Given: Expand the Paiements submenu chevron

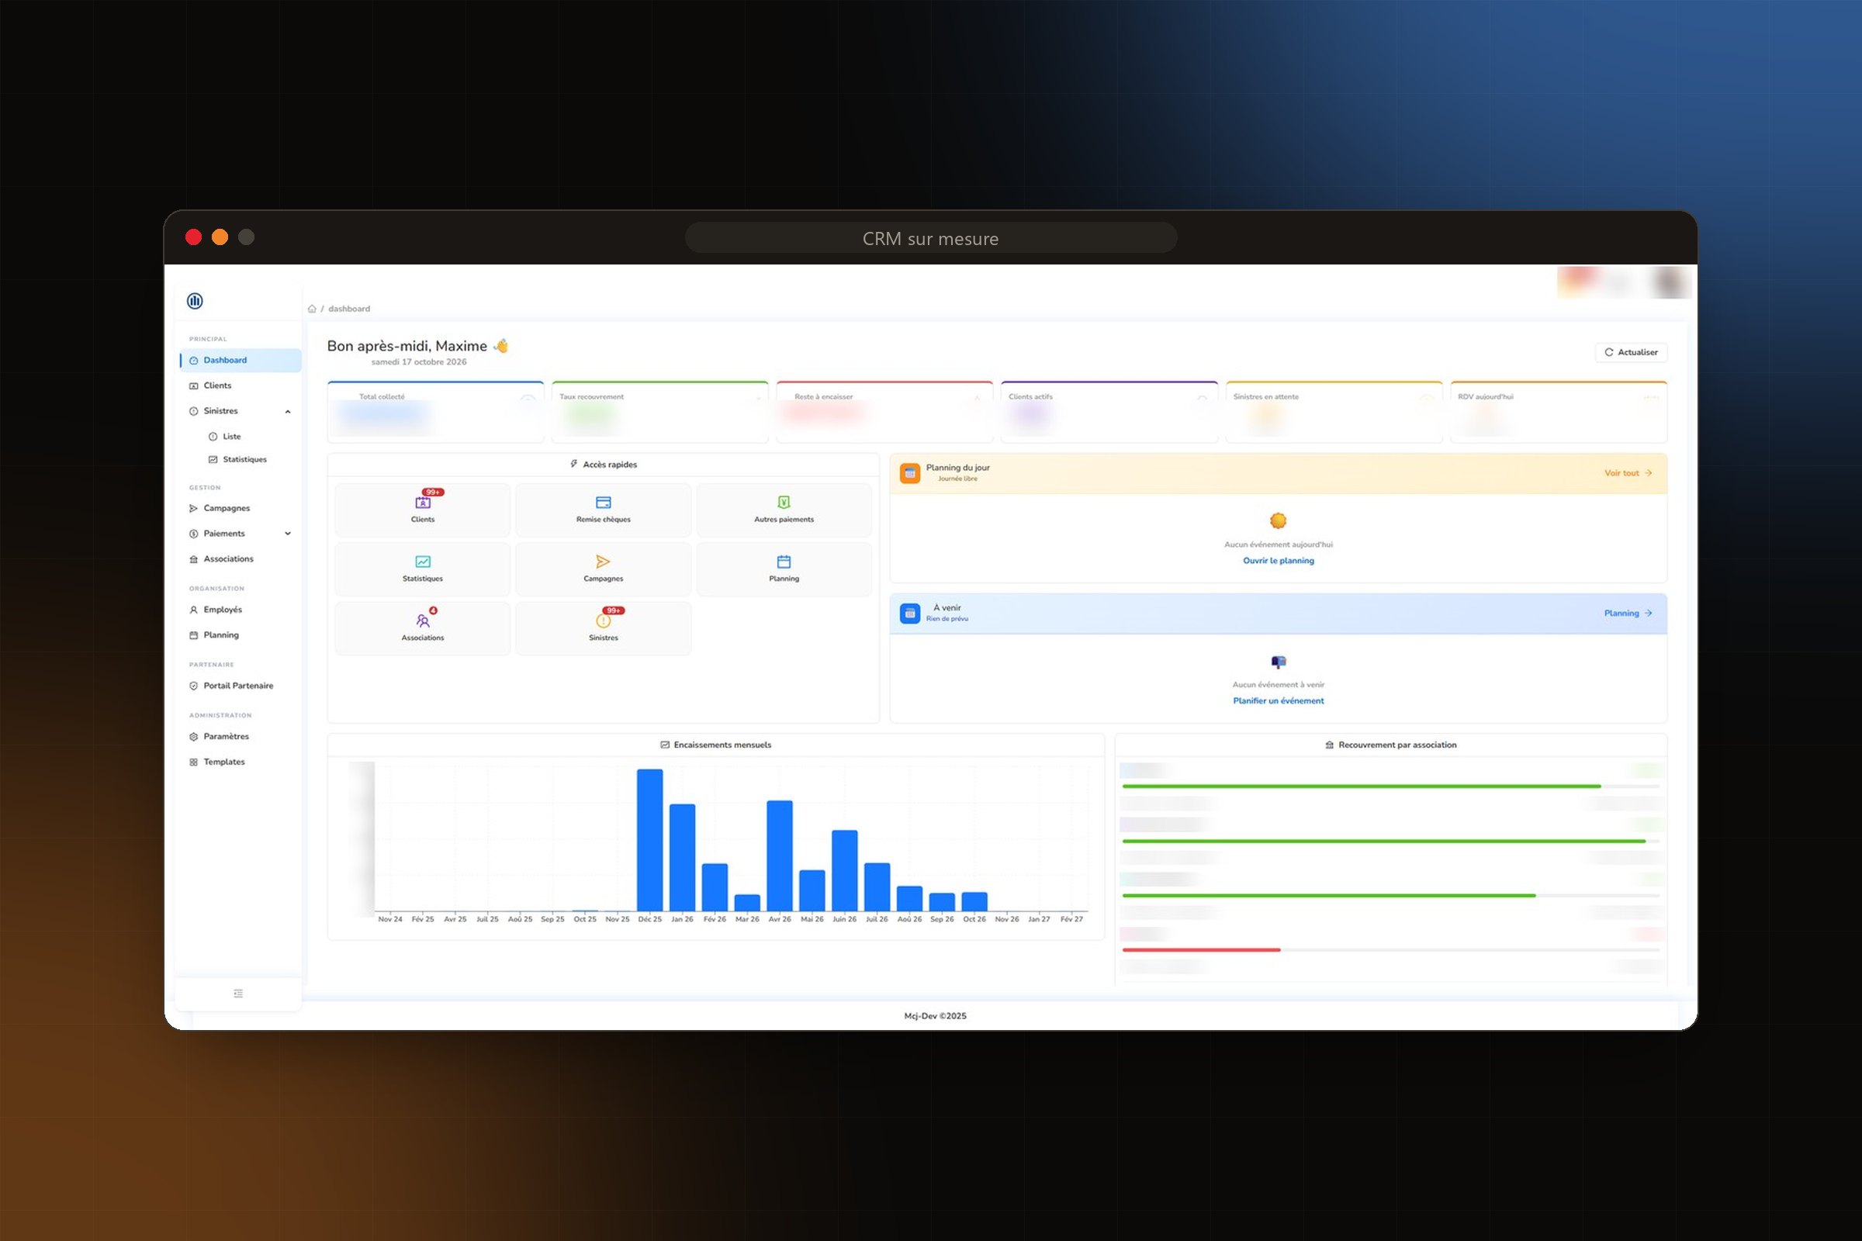Looking at the screenshot, I should click(x=287, y=534).
